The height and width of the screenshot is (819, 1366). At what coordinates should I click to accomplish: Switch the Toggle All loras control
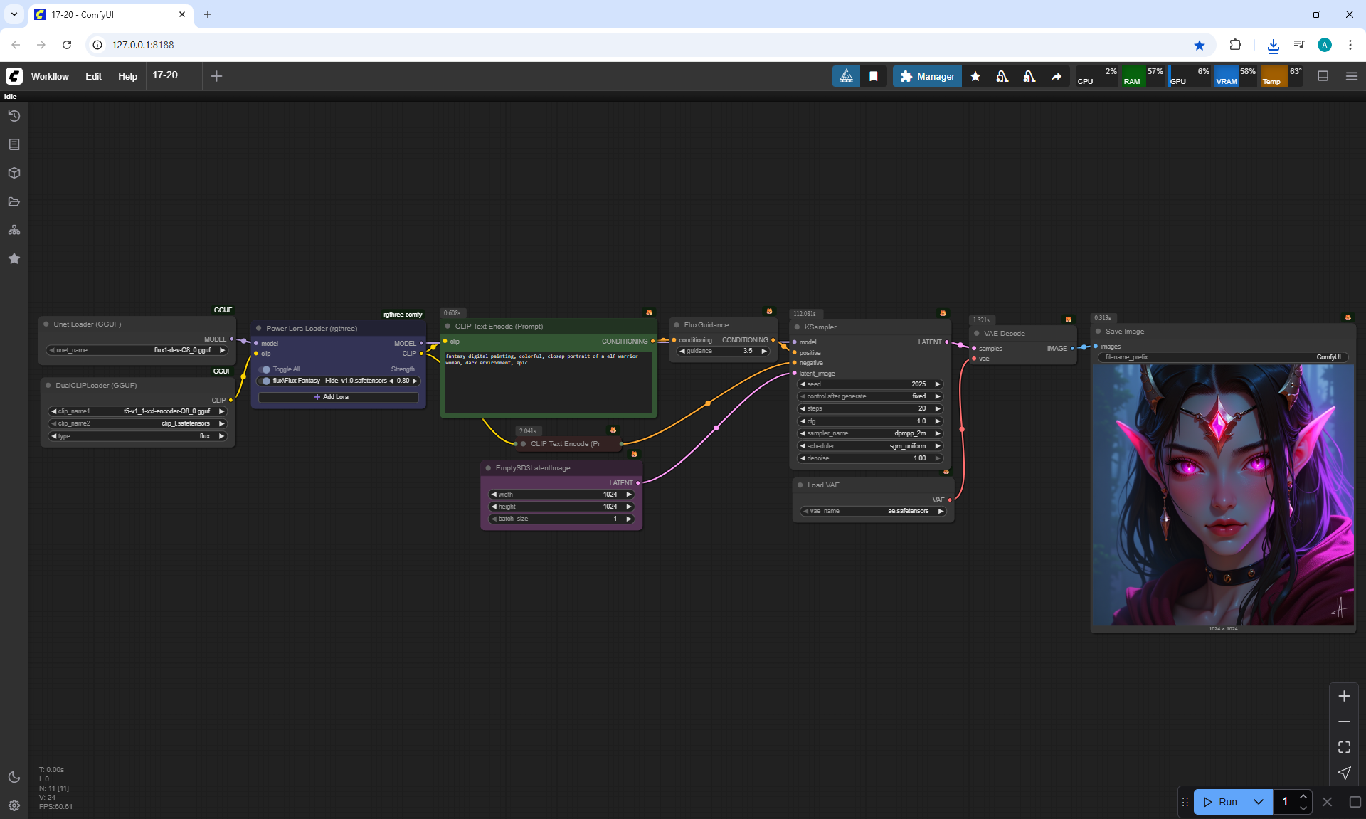267,369
